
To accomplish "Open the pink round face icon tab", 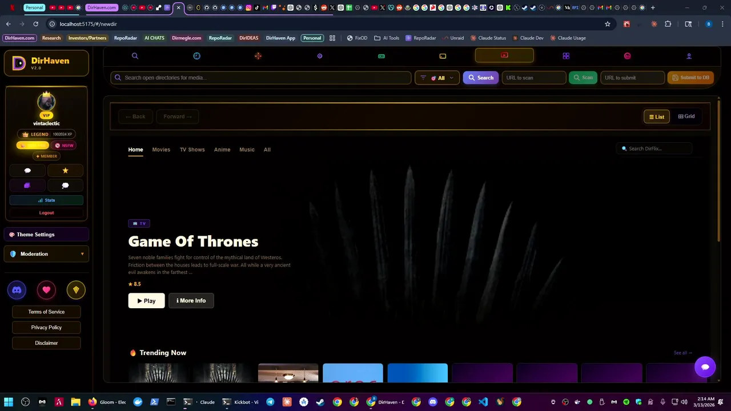I will pyautogui.click(x=627, y=56).
